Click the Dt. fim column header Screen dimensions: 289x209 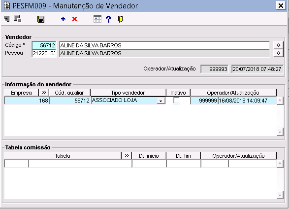(x=183, y=156)
